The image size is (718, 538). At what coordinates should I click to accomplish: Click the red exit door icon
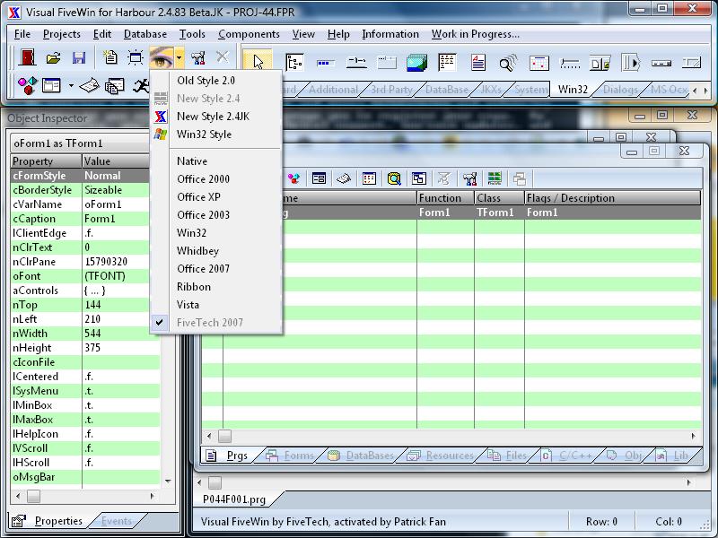pos(28,59)
